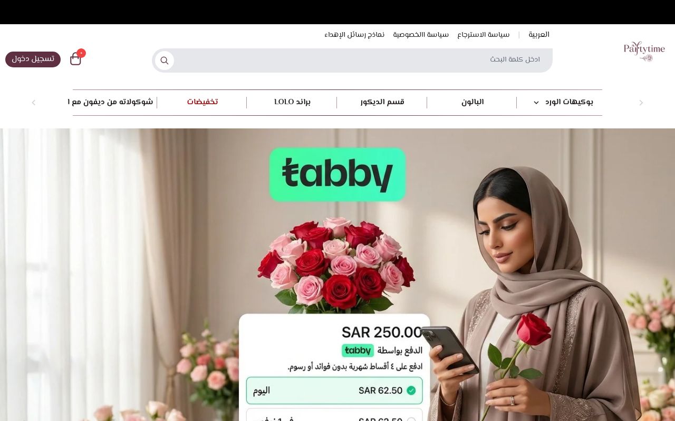Viewport: 675px width, 421px height.
Task: Open the قسم الديكور category
Action: [x=382, y=102]
